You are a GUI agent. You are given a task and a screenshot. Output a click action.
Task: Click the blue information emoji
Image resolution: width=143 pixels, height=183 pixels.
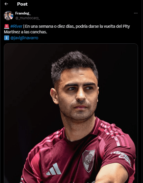7,38
